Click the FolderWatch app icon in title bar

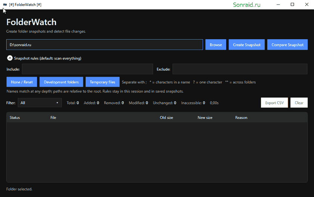[5, 4]
